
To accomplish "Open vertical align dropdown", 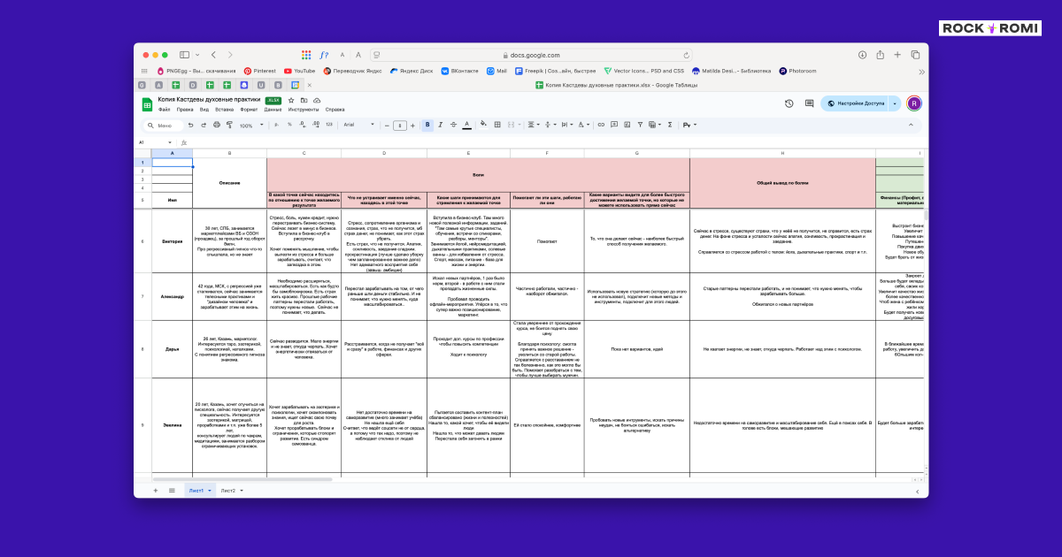I will point(550,125).
